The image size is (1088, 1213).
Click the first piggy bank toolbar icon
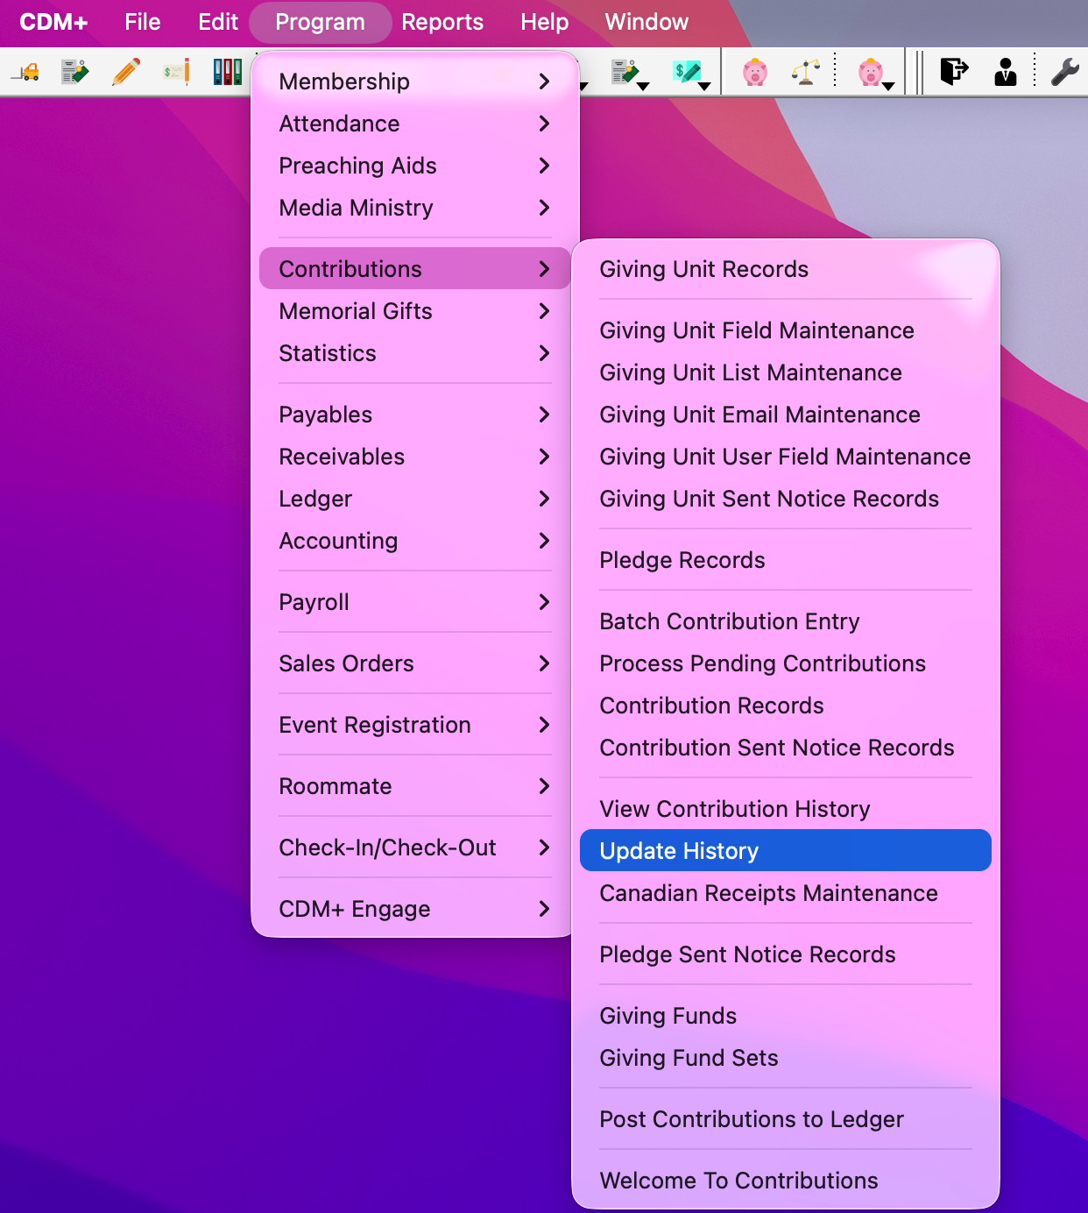tap(754, 72)
